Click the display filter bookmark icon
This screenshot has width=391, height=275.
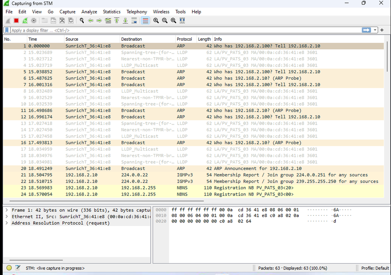coord(7,30)
